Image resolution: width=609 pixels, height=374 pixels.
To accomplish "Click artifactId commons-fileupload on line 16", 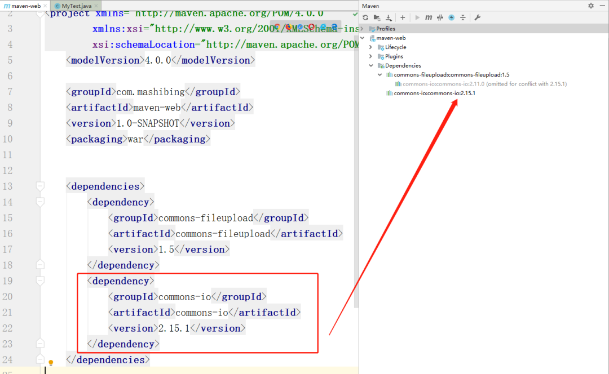I will point(225,234).
